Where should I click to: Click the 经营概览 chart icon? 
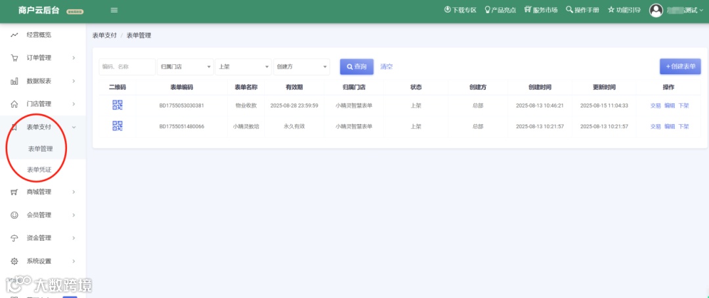click(x=14, y=35)
